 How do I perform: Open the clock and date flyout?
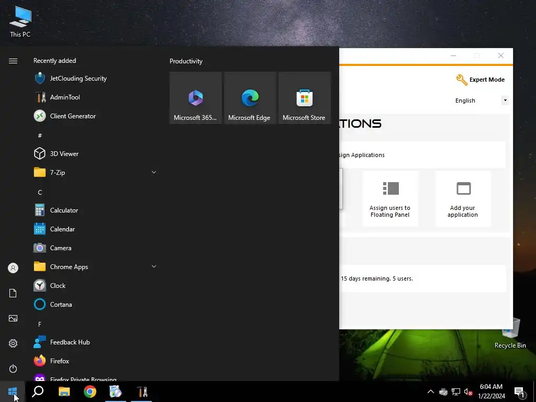tap(491, 392)
